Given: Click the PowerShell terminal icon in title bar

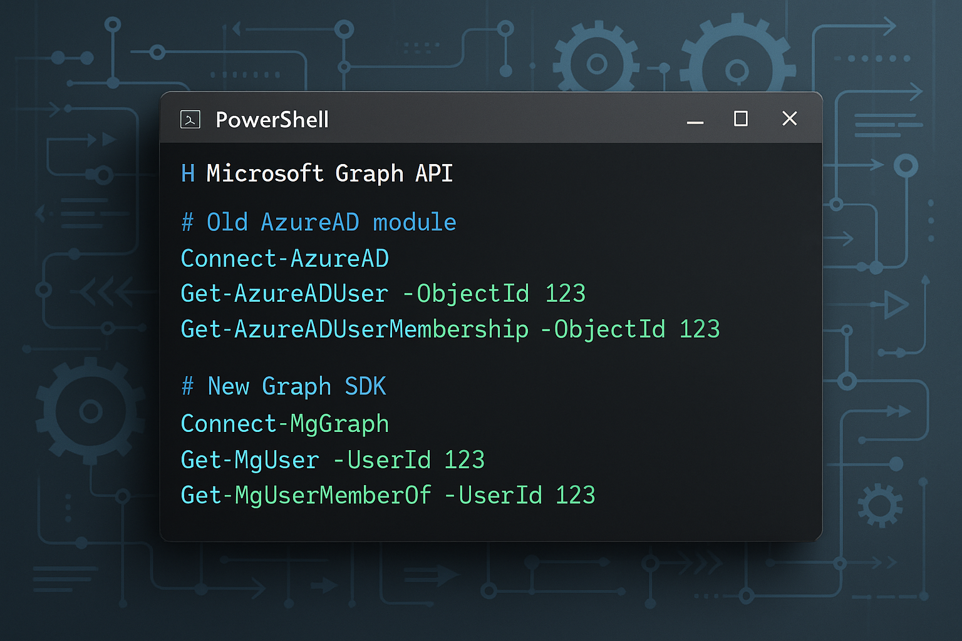Looking at the screenshot, I should coord(190,119).
